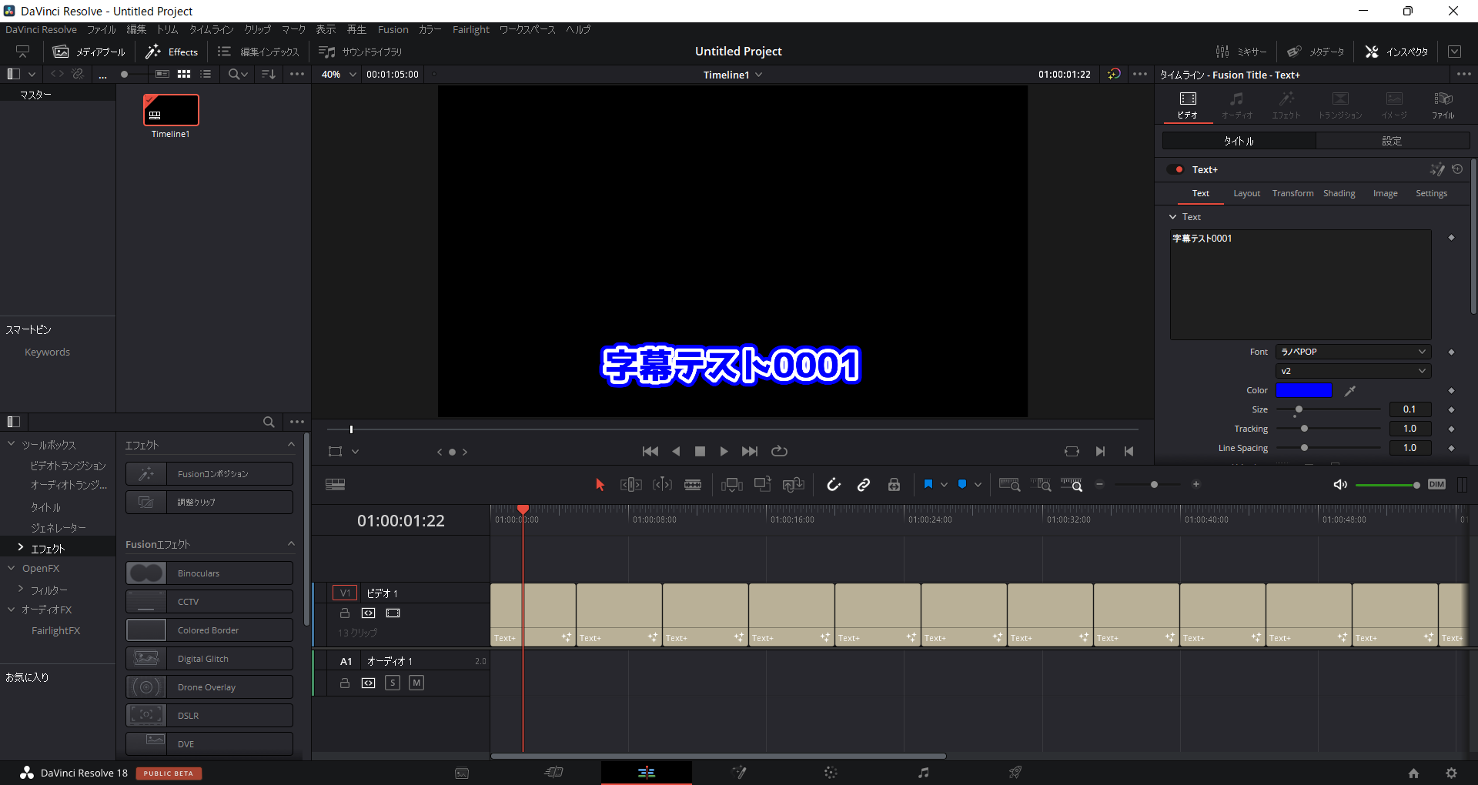The image size is (1478, 785).
Task: Toggle loop playback
Action: point(779,452)
